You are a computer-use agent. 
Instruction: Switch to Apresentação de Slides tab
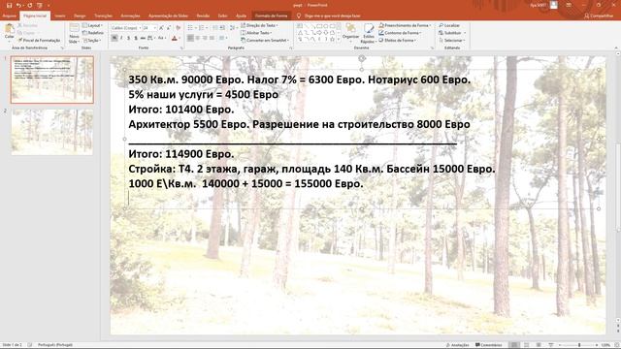pyautogui.click(x=168, y=16)
